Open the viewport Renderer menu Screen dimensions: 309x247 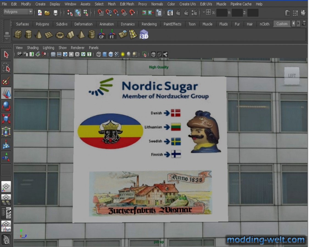coord(78,48)
